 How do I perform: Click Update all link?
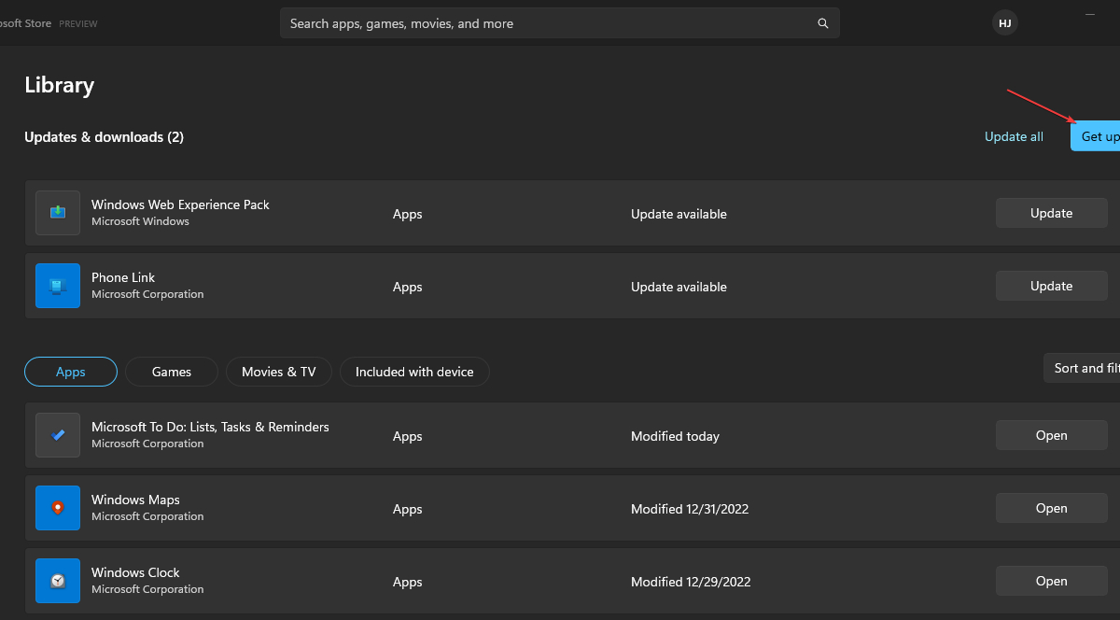tap(1014, 135)
